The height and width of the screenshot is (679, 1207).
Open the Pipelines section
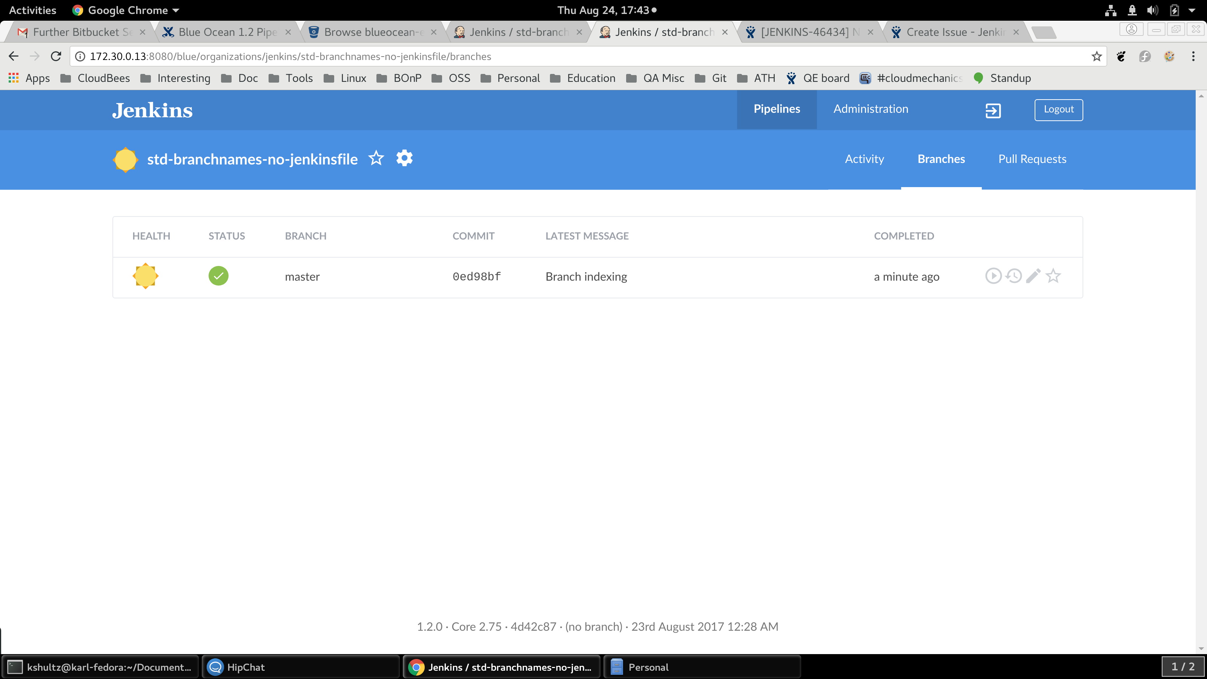click(776, 109)
